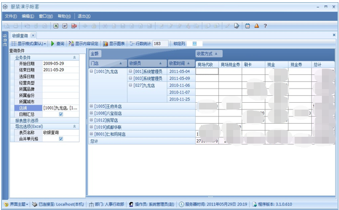Expand the [1012]抚琴店 row

click(x=91, y=120)
